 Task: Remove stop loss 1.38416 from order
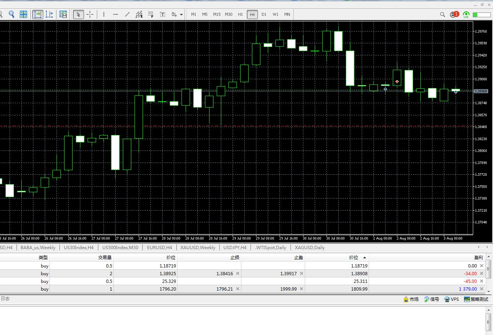point(238,273)
